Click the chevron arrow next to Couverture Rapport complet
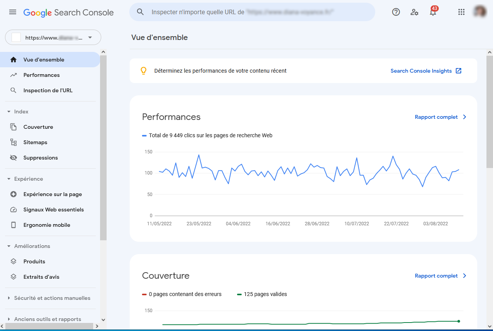 click(465, 276)
